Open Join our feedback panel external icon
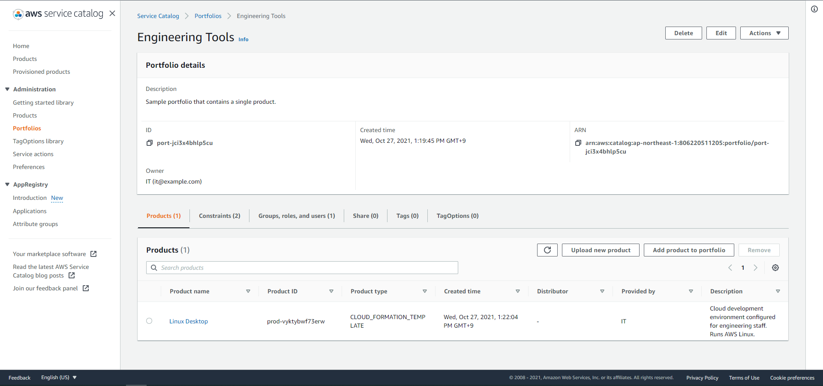Viewport: 823px width, 386px height. pos(86,288)
